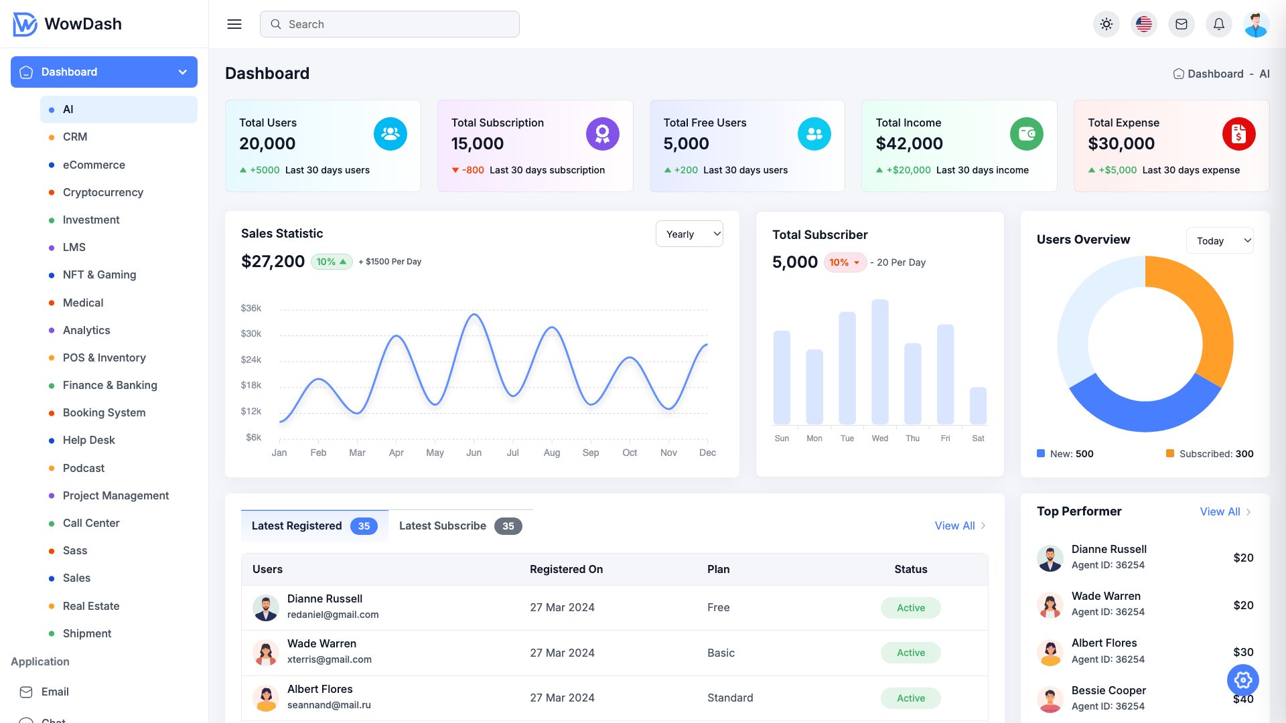The image size is (1286, 723).
Task: Open the Cryptocurrency dashboard section
Action: [x=102, y=192]
